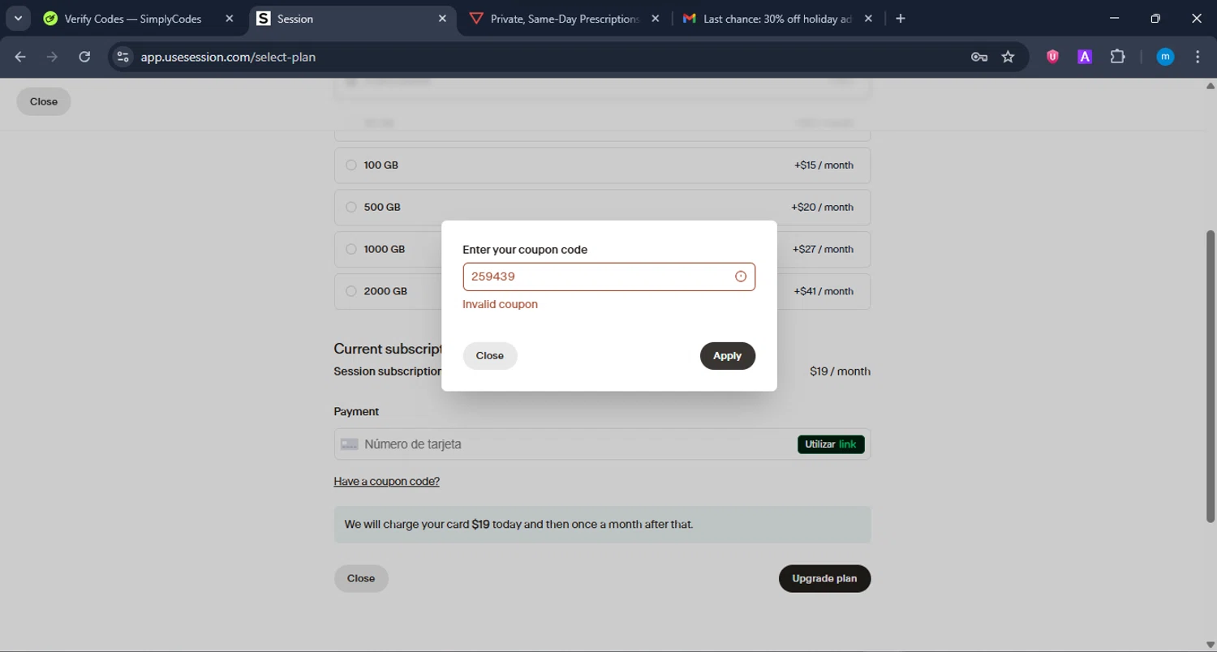Close the Same-Day Prescriptions tab
This screenshot has width=1217, height=652.
pyautogui.click(x=656, y=19)
